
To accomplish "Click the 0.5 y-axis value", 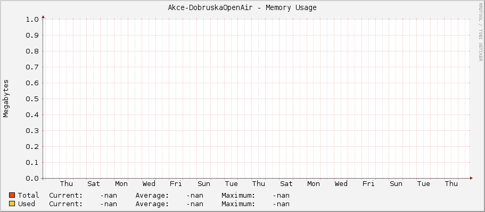I will point(32,99).
